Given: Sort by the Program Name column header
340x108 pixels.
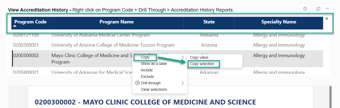Looking at the screenshot, I should coord(117,22).
